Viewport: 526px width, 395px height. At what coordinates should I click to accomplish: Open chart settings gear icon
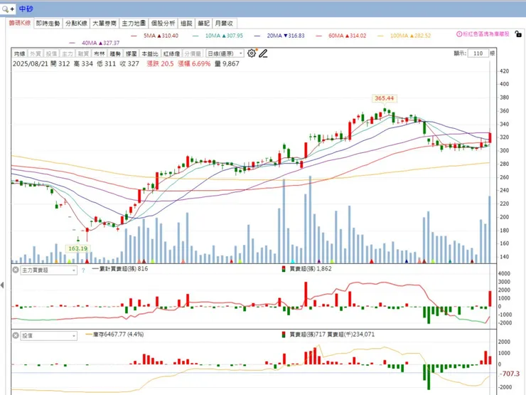[252, 53]
